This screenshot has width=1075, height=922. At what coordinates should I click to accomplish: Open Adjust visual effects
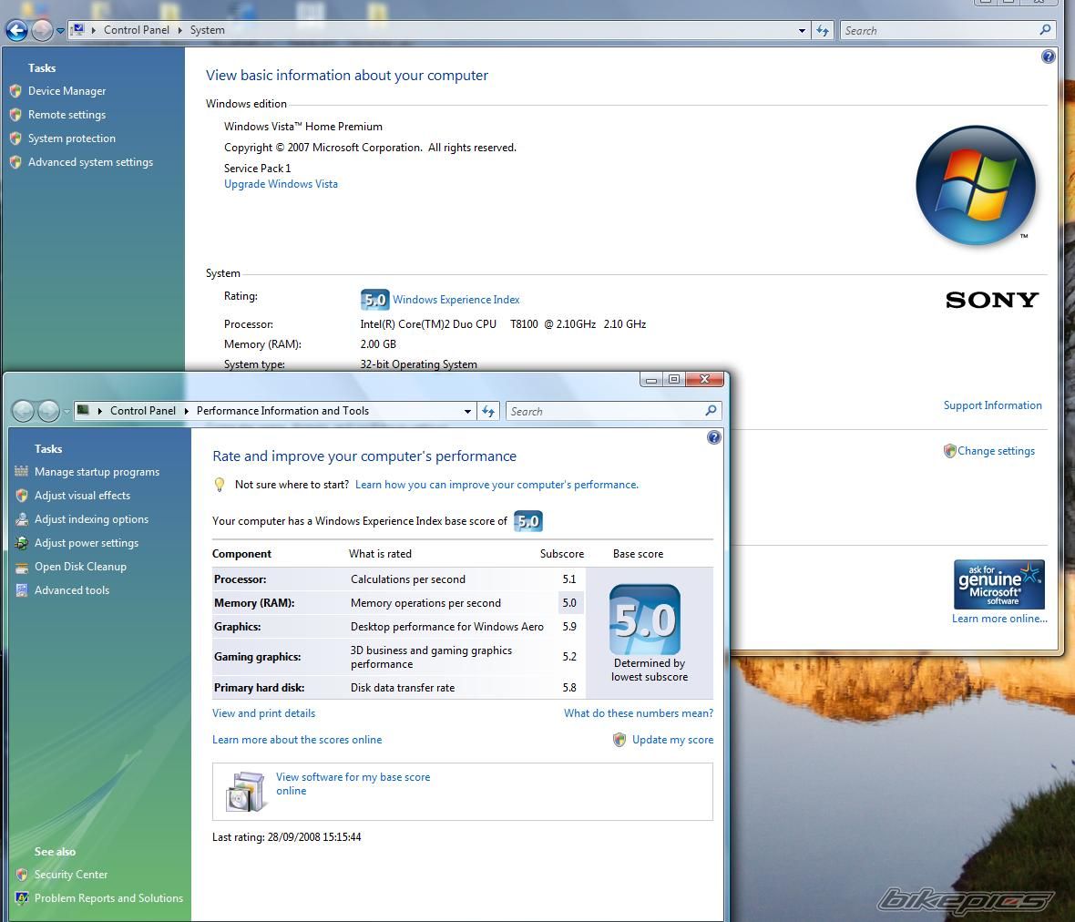[x=82, y=495]
